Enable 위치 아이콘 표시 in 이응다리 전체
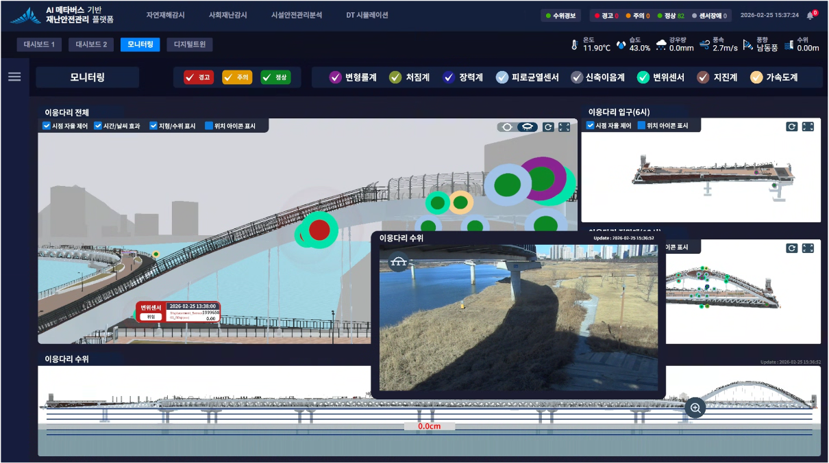This screenshot has height=463, width=829. coord(209,126)
